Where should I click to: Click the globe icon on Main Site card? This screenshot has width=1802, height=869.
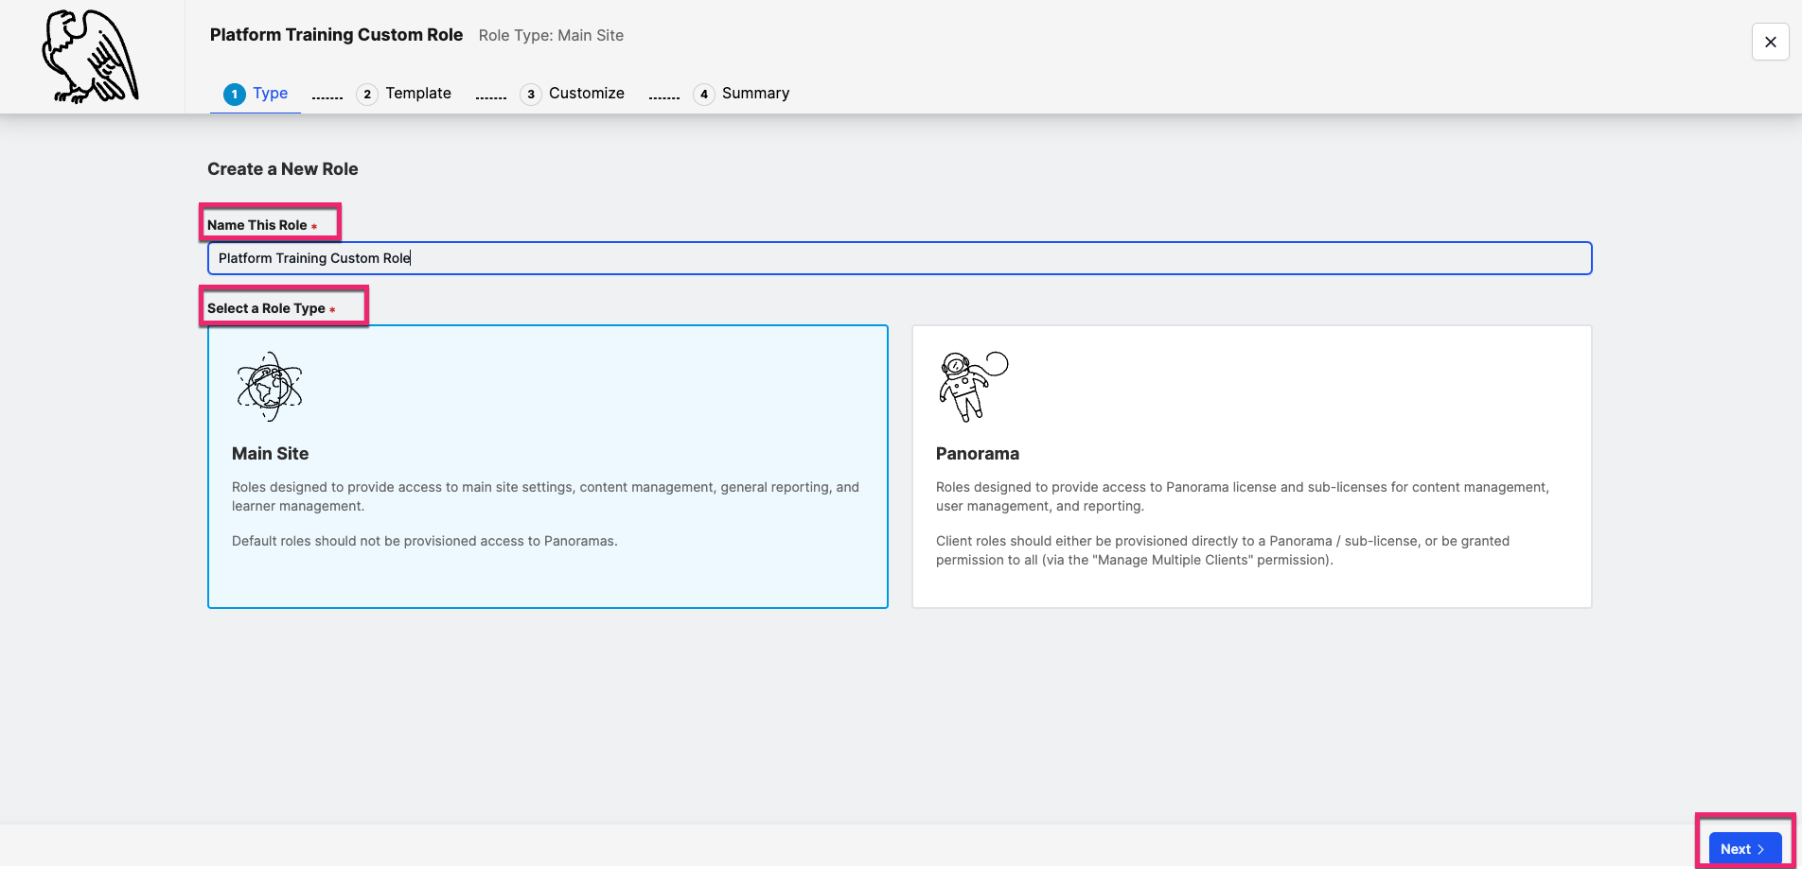[x=270, y=387]
